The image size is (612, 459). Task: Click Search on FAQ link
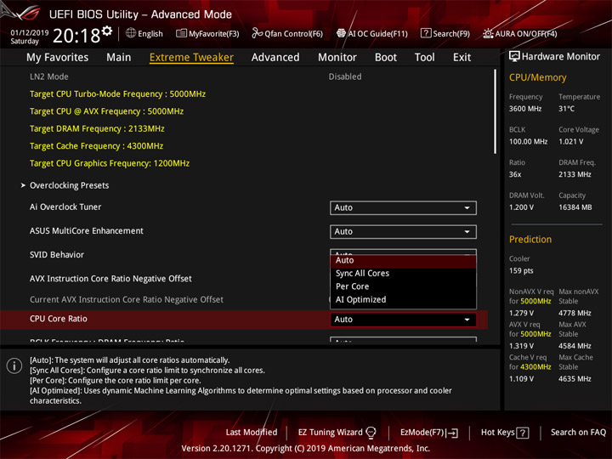click(578, 433)
